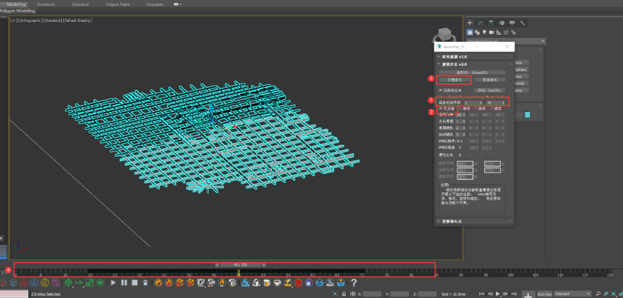The height and width of the screenshot is (298, 623).
Task: Click the 路径: Line001 pick button
Action: (x=489, y=90)
